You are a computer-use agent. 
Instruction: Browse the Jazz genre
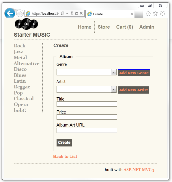click(18, 51)
